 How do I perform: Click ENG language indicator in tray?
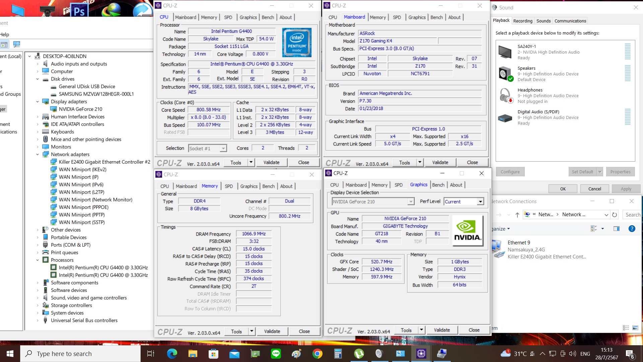tap(585, 354)
